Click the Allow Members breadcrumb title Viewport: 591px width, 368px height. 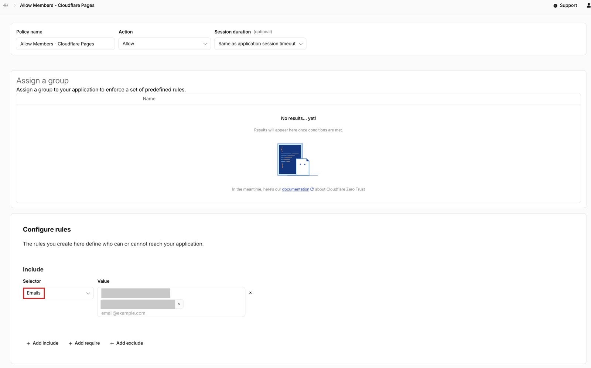point(57,5)
